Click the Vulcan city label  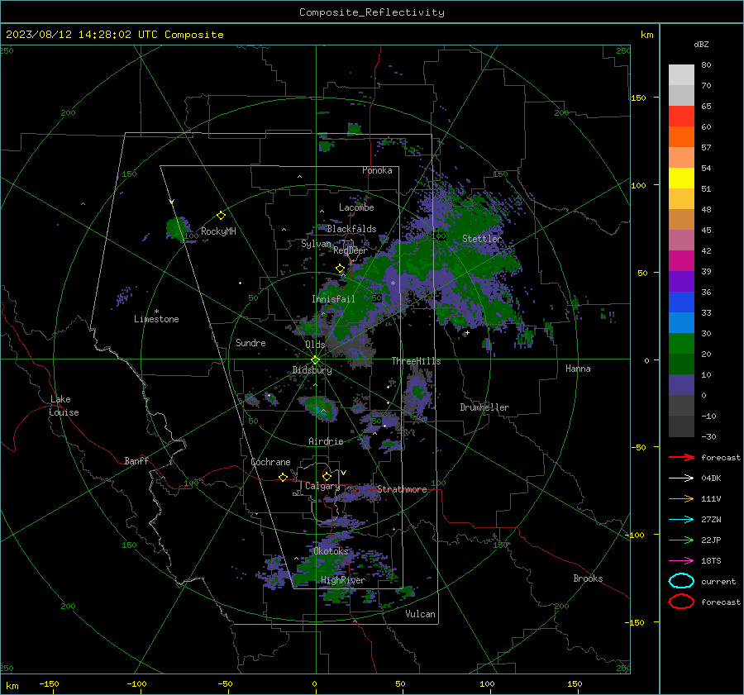[x=420, y=614]
